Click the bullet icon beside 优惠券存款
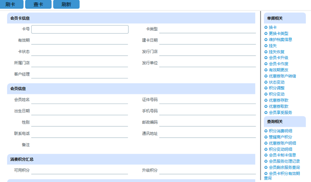The width and height of the screenshot is (311, 182). click(266, 100)
